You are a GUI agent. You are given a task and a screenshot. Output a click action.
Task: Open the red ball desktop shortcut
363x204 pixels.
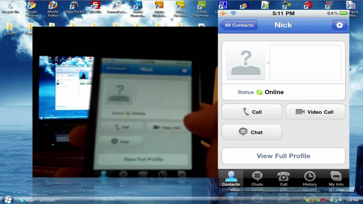click(308, 5)
